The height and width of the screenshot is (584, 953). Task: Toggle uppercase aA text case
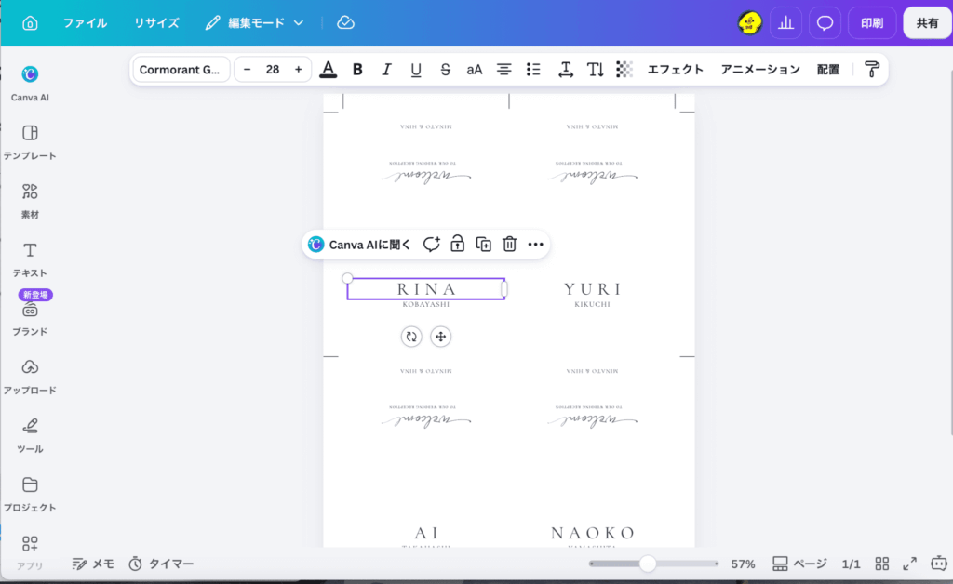[x=474, y=69]
